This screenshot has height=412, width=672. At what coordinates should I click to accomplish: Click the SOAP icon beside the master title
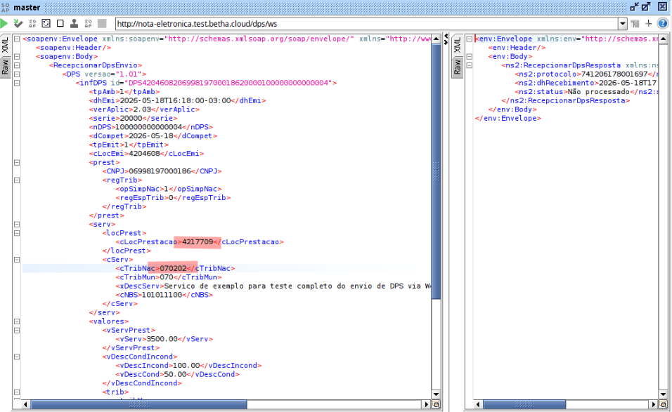click(5, 7)
